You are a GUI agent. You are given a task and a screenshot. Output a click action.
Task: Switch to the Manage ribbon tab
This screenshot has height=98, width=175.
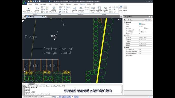(x=69, y=4)
